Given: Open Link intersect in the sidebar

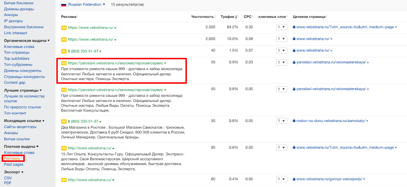Looking at the screenshot, I should coord(16,33).
